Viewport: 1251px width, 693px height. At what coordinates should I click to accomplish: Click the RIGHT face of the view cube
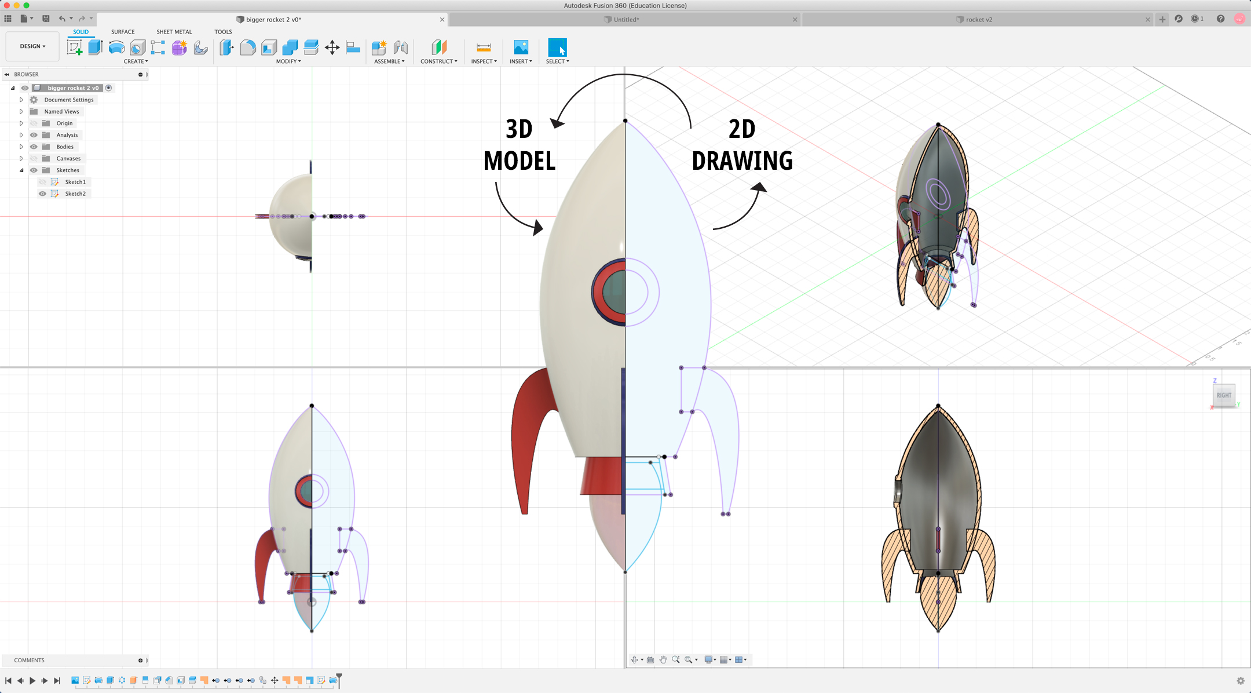coord(1224,395)
